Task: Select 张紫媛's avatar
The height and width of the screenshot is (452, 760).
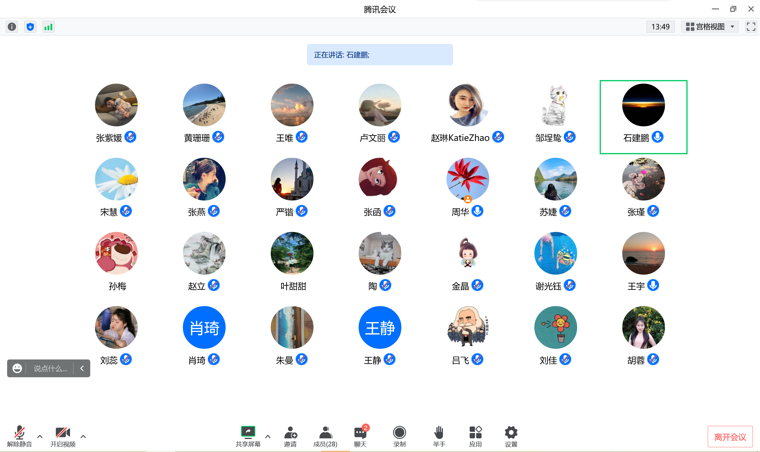Action: [x=116, y=105]
